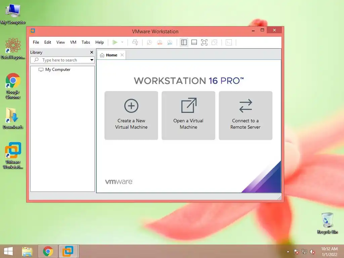Open the Help menu
The image size is (344, 258).
(x=99, y=42)
